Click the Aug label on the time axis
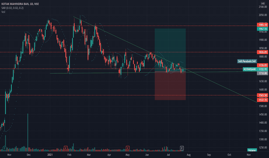The image size is (269, 158). coord(188,155)
